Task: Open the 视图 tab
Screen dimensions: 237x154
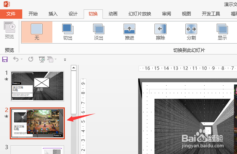Action: coord(186,14)
